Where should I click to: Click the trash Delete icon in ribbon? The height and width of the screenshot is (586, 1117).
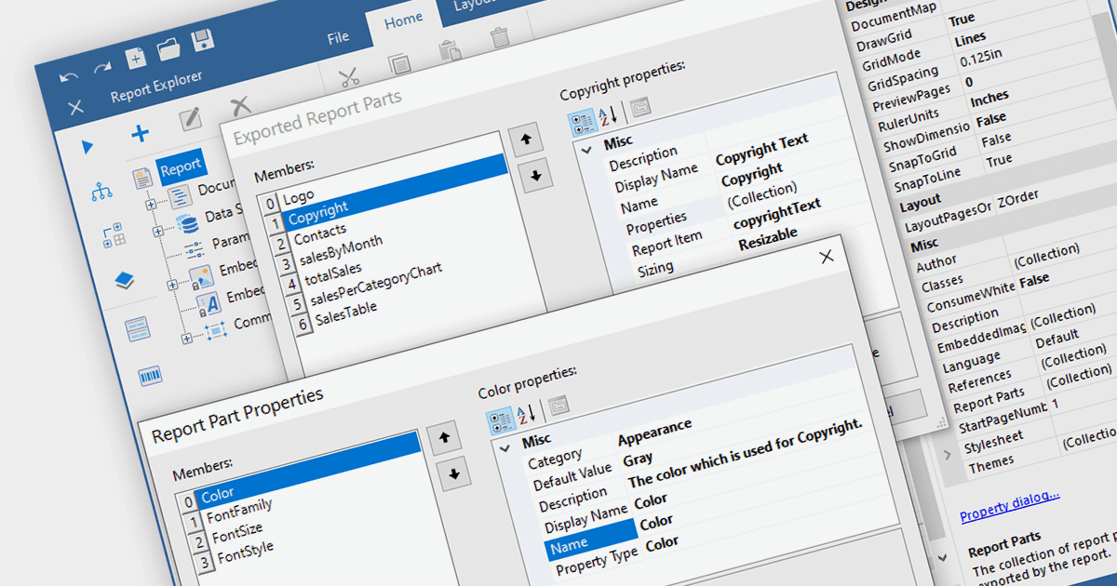[x=500, y=37]
